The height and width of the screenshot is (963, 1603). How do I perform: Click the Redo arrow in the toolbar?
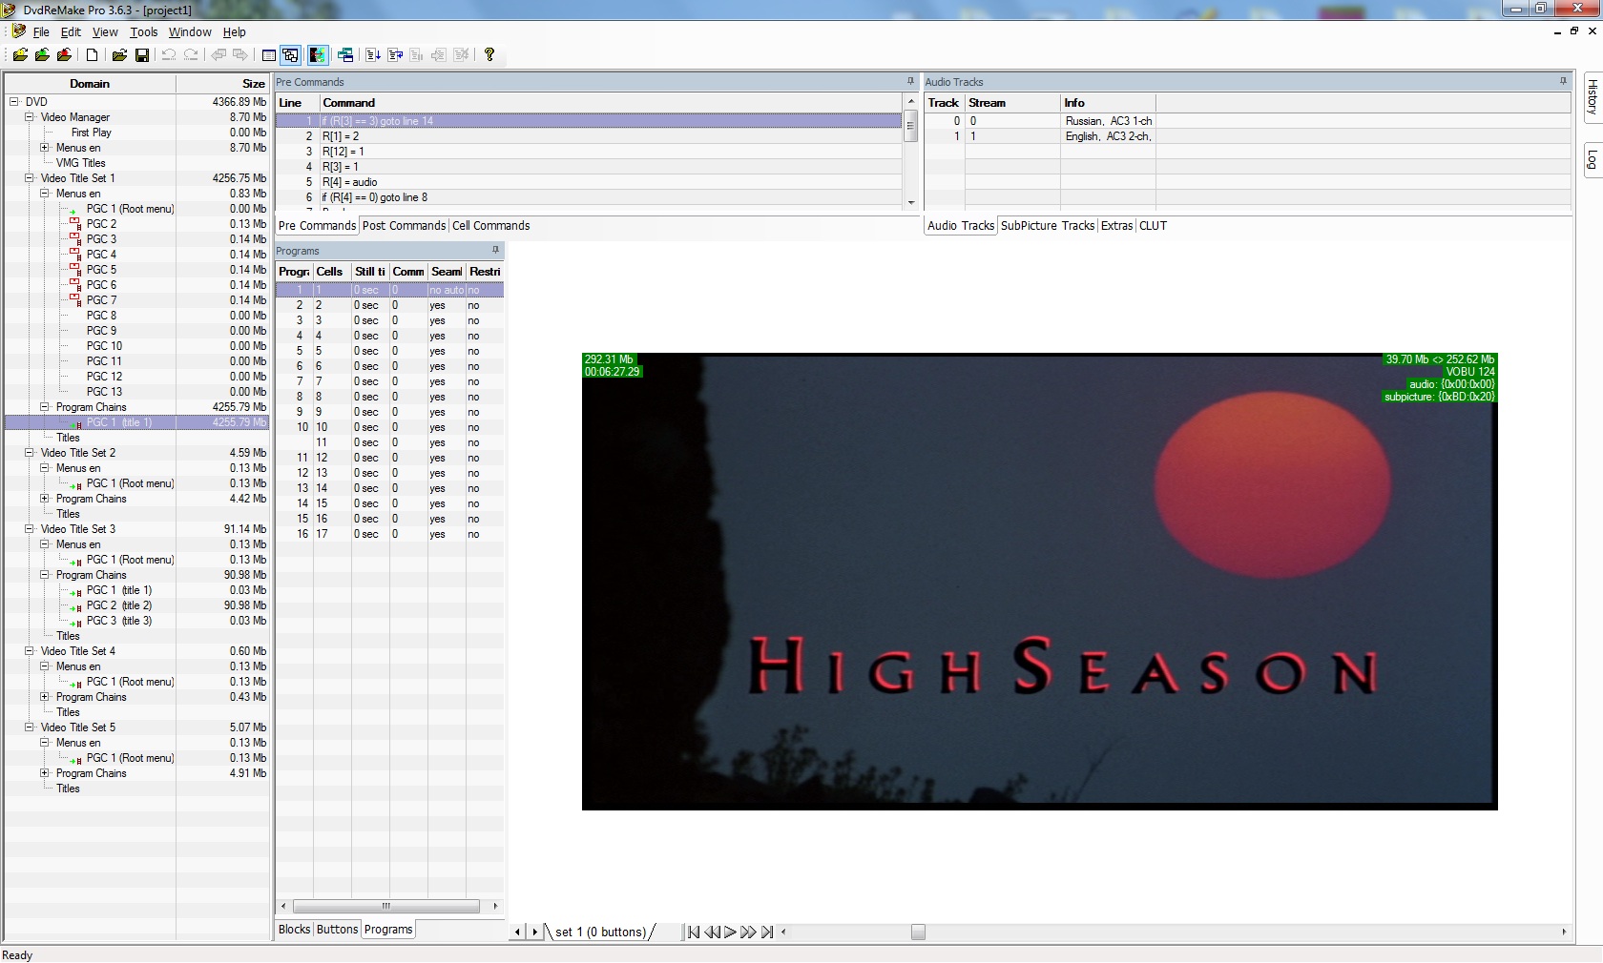click(x=191, y=55)
